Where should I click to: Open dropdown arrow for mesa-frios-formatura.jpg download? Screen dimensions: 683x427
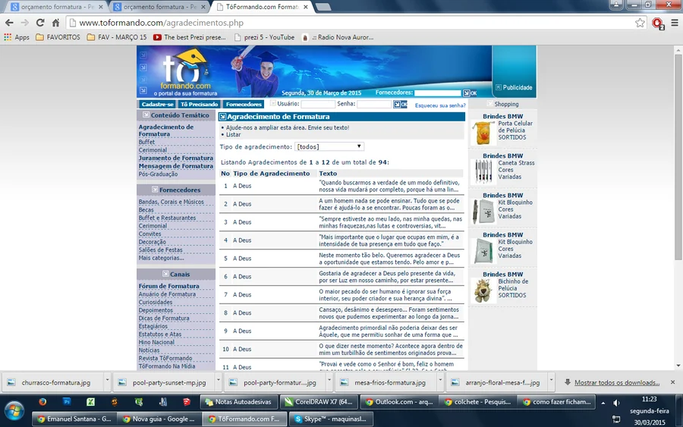(x=440, y=381)
